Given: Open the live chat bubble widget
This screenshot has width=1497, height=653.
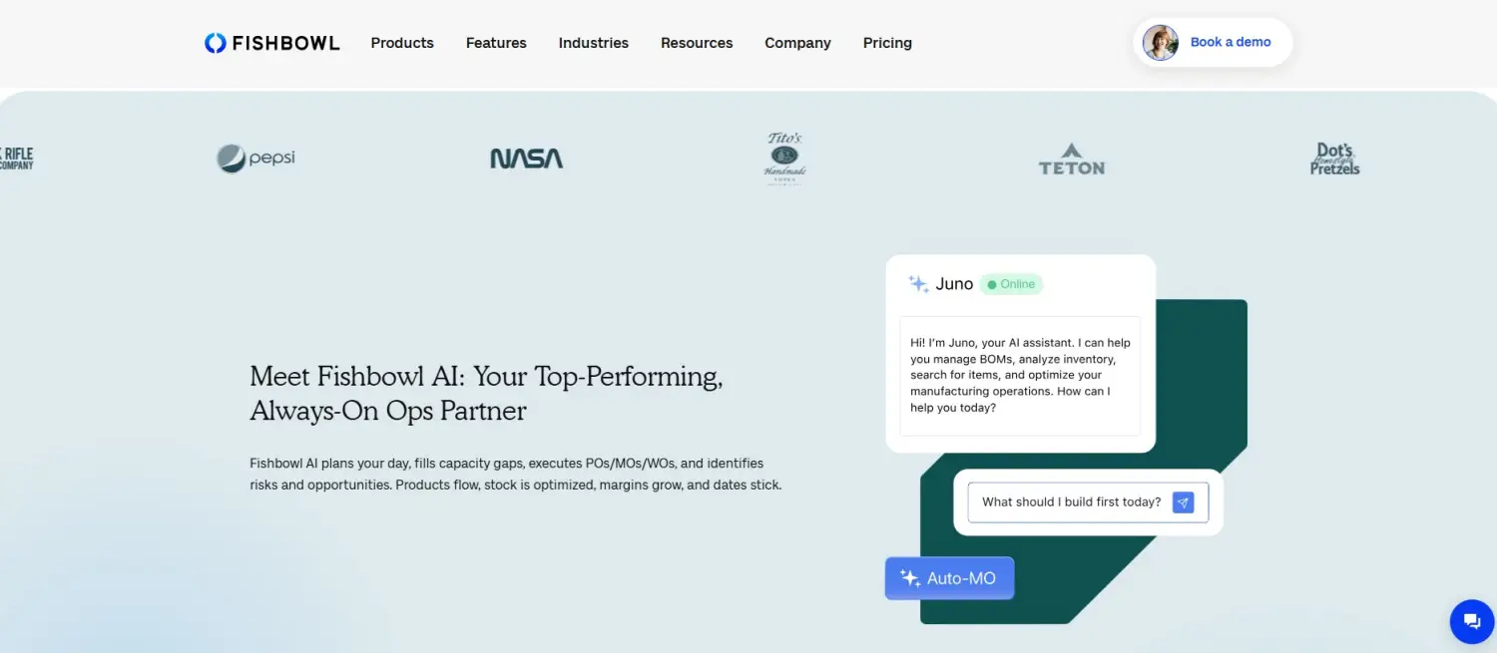Looking at the screenshot, I should tap(1472, 621).
